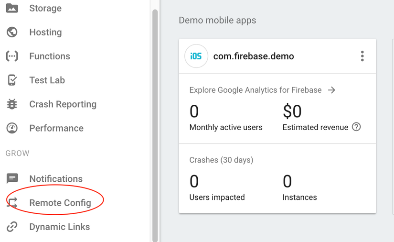
Task: Click the Test Lab checkmark icon
Action: [12, 80]
